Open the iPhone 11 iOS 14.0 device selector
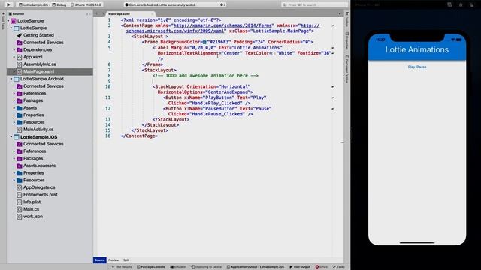Image resolution: width=481 pixels, height=270 pixels. pyautogui.click(x=86, y=5)
